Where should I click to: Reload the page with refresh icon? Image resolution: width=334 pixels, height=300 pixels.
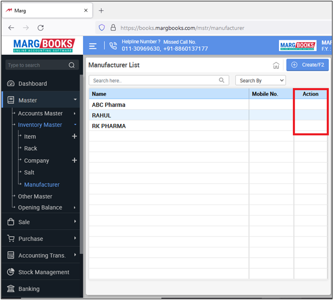[41, 27]
